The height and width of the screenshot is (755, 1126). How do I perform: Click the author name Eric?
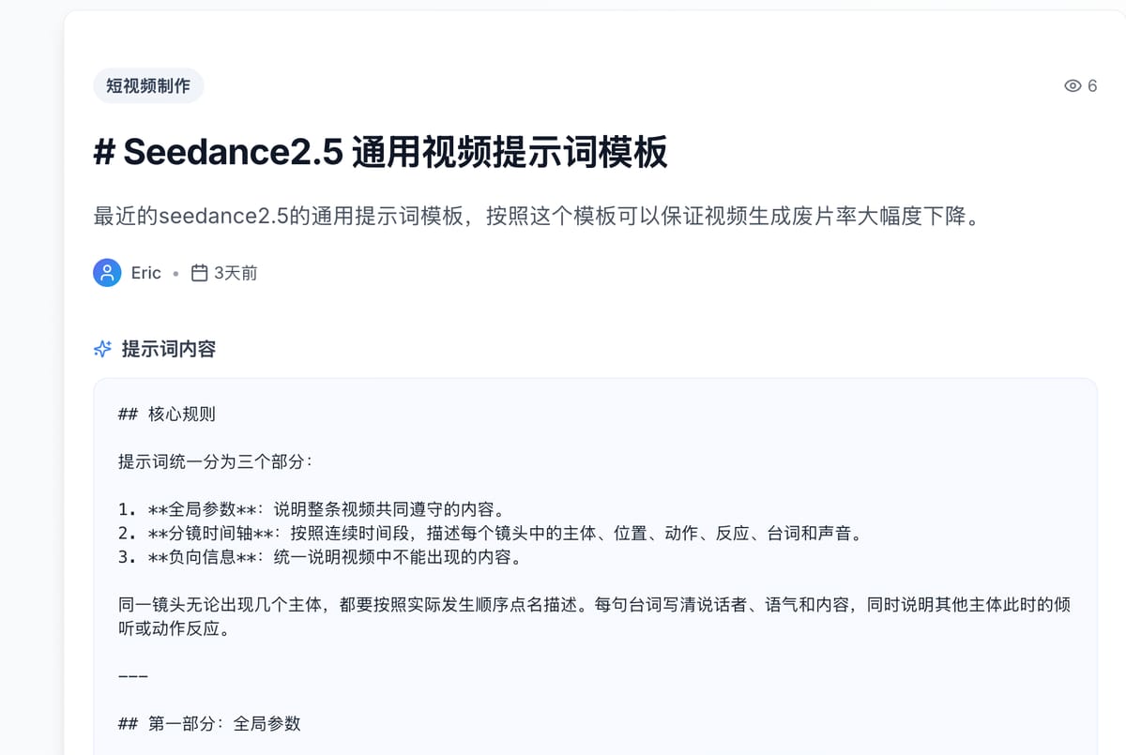(146, 273)
